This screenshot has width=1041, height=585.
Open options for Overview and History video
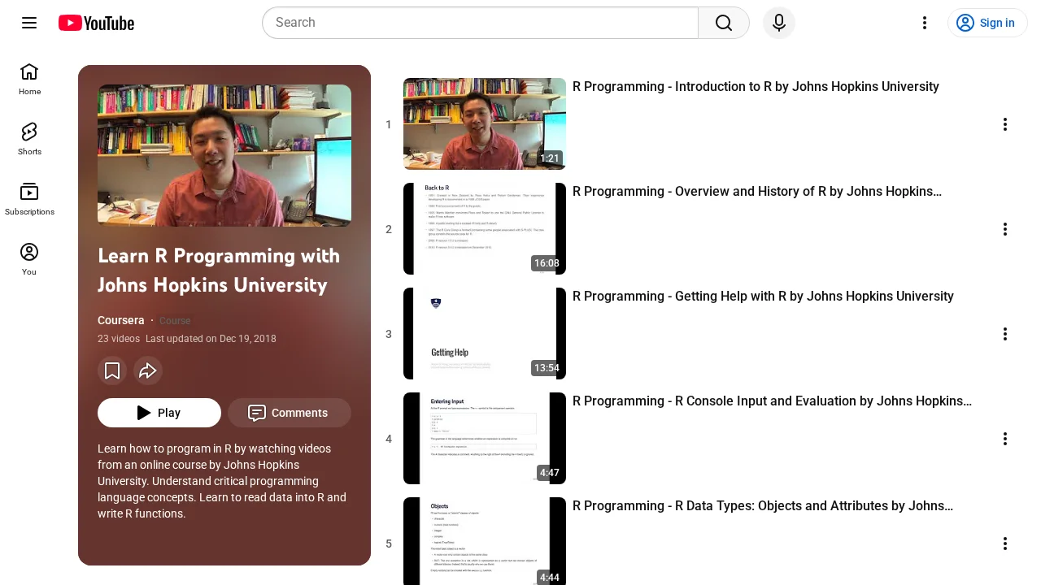1005,229
